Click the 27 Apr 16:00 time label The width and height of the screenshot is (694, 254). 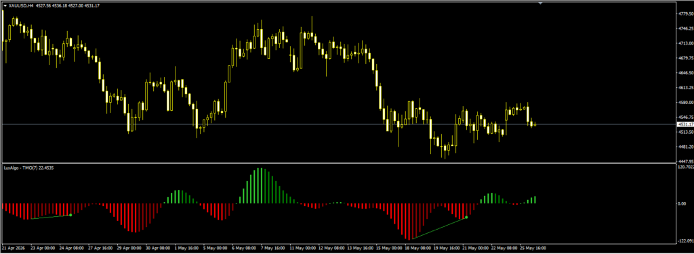[x=100, y=248]
